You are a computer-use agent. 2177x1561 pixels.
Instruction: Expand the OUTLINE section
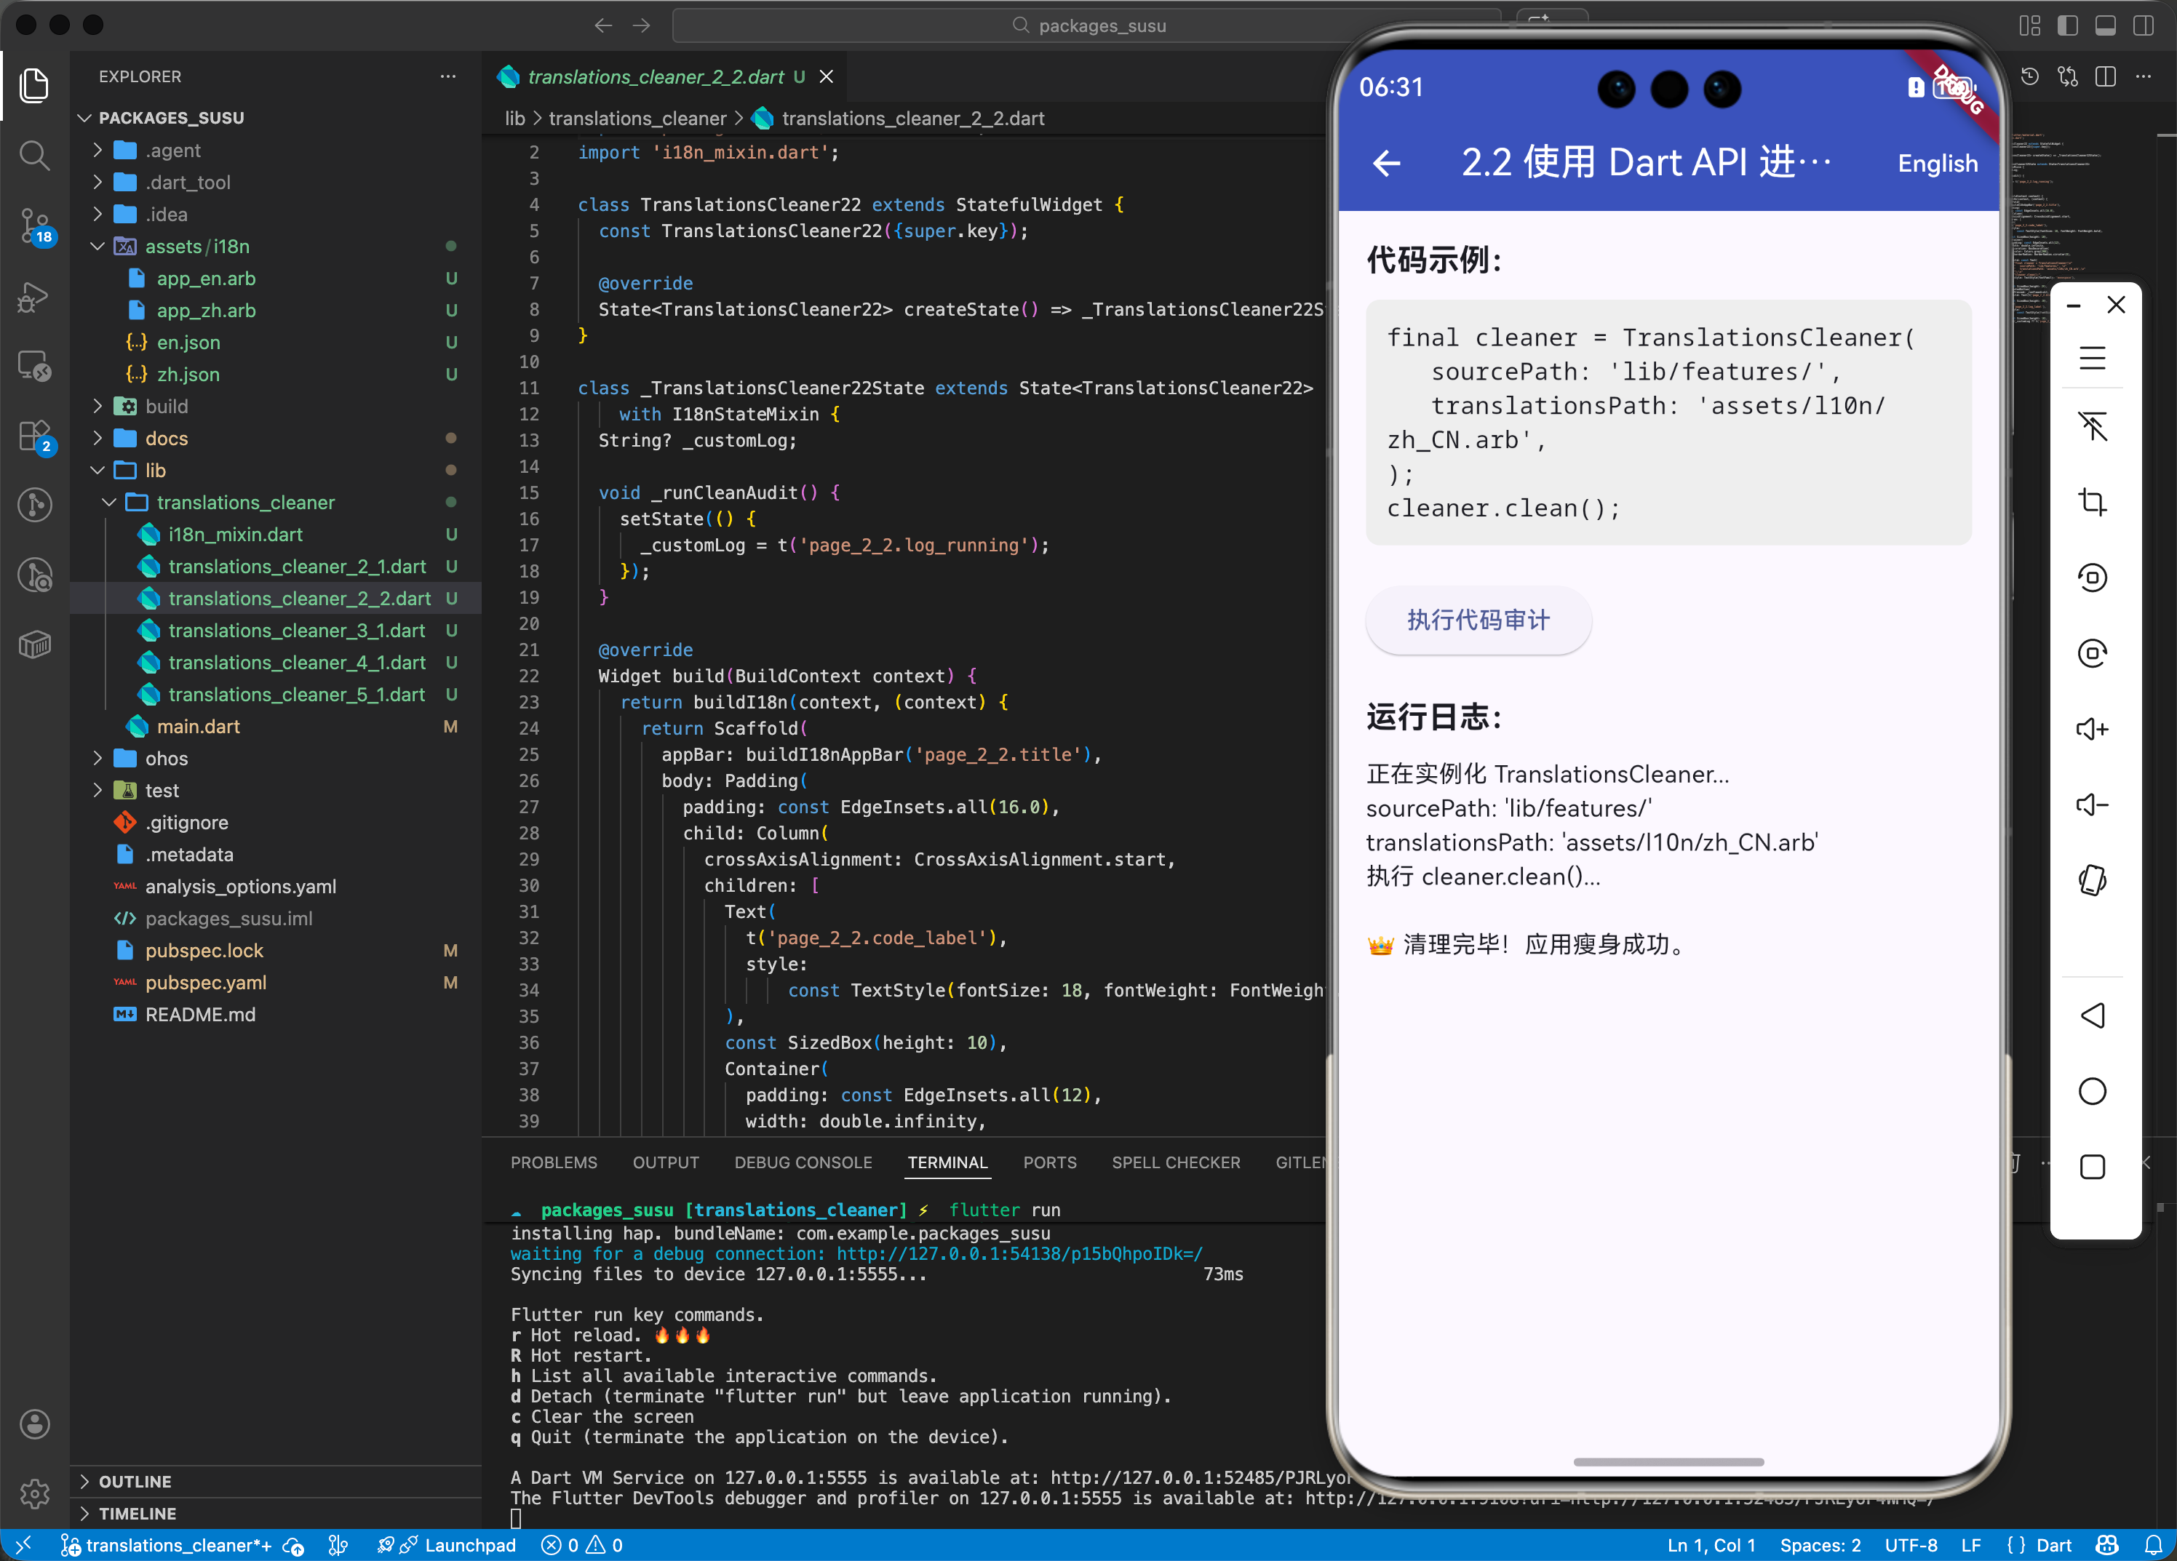coord(135,1482)
